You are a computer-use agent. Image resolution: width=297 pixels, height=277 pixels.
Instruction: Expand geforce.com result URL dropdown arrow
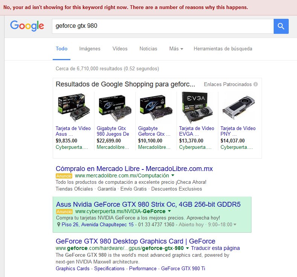click(187, 248)
